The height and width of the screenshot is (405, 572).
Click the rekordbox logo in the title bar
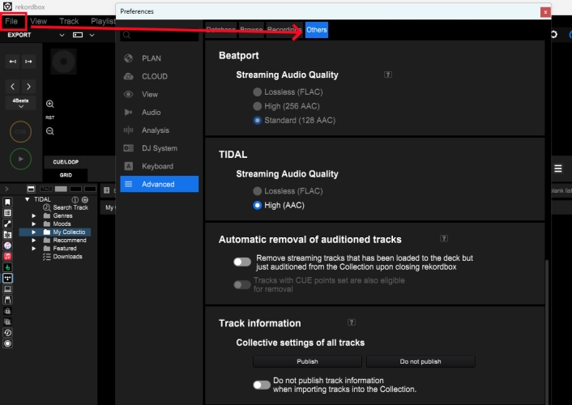coord(7,6)
